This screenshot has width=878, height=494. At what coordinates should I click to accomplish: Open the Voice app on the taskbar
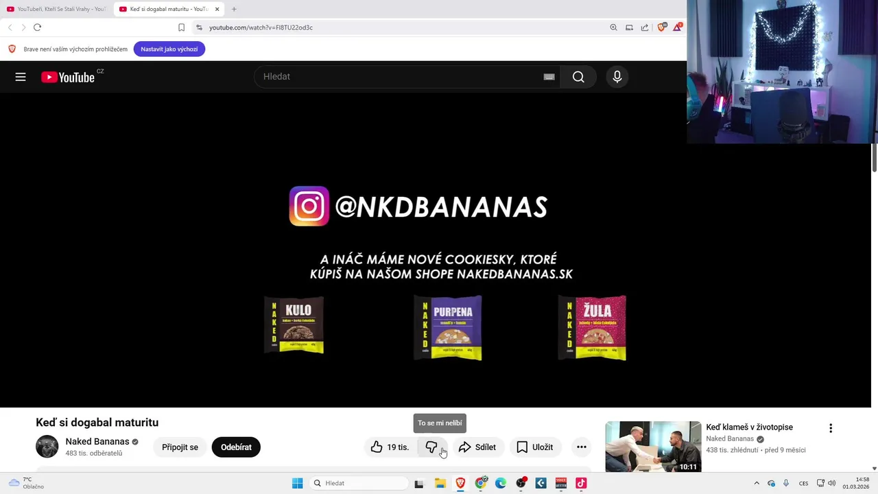[561, 483]
